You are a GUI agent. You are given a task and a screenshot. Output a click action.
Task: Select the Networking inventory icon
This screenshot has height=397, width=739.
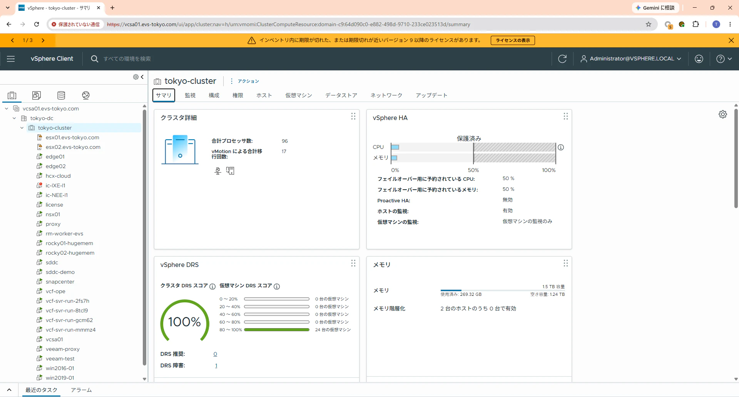[86, 95]
